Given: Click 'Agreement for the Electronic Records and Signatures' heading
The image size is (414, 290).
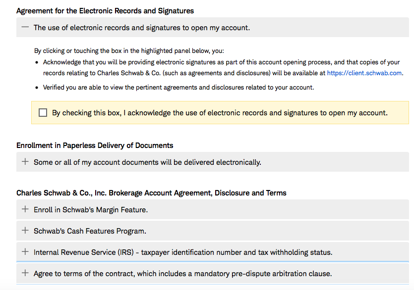Looking at the screenshot, I should click(105, 10).
